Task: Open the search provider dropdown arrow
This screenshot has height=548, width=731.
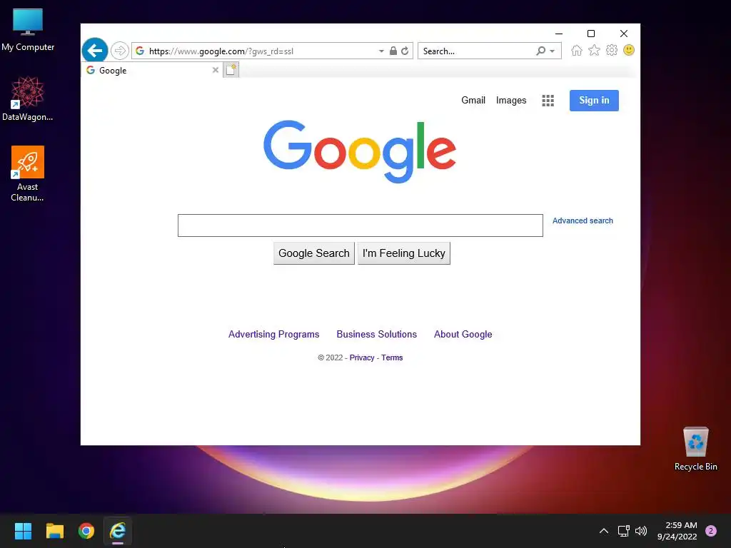Action: click(553, 51)
